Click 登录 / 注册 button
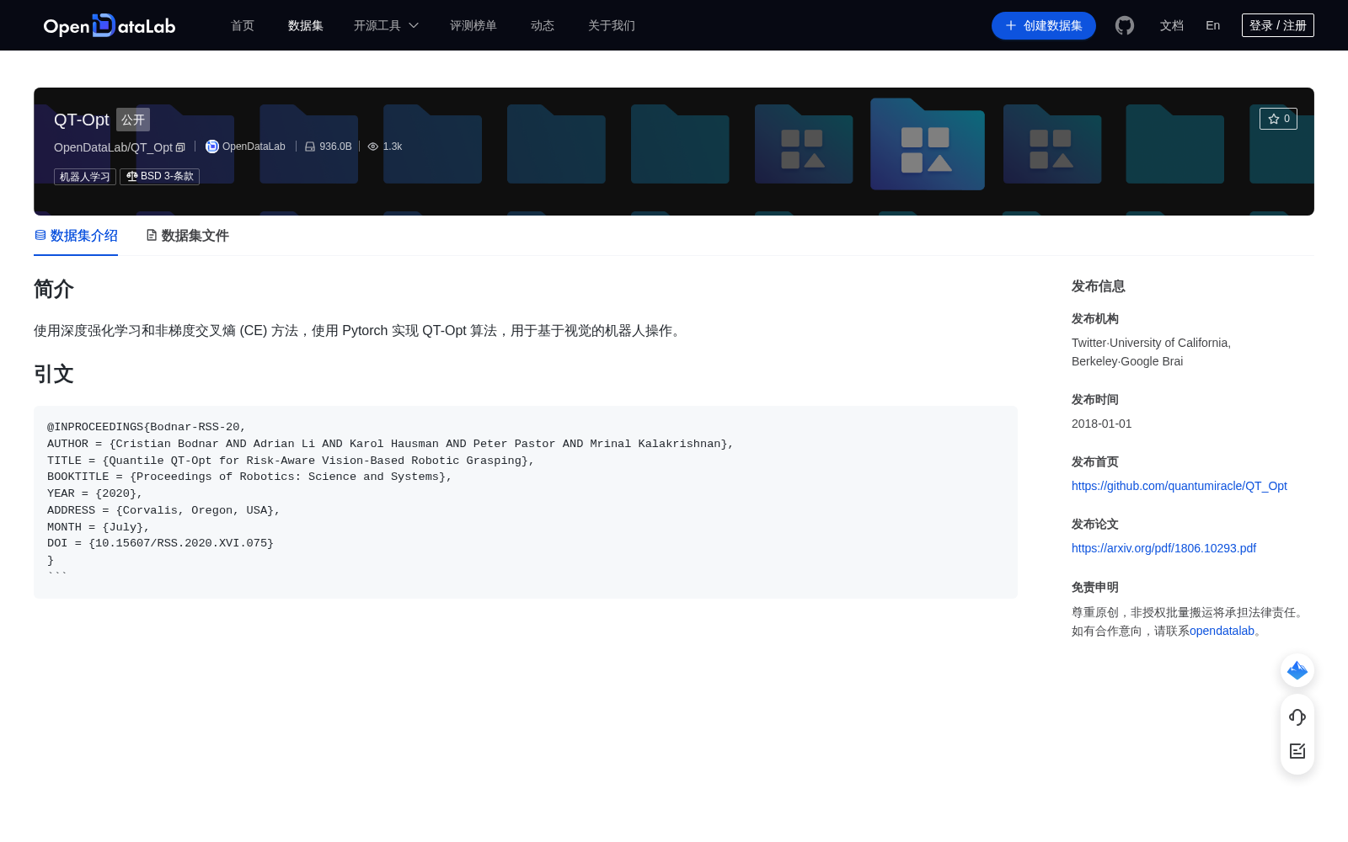The height and width of the screenshot is (842, 1348). [x=1278, y=25]
